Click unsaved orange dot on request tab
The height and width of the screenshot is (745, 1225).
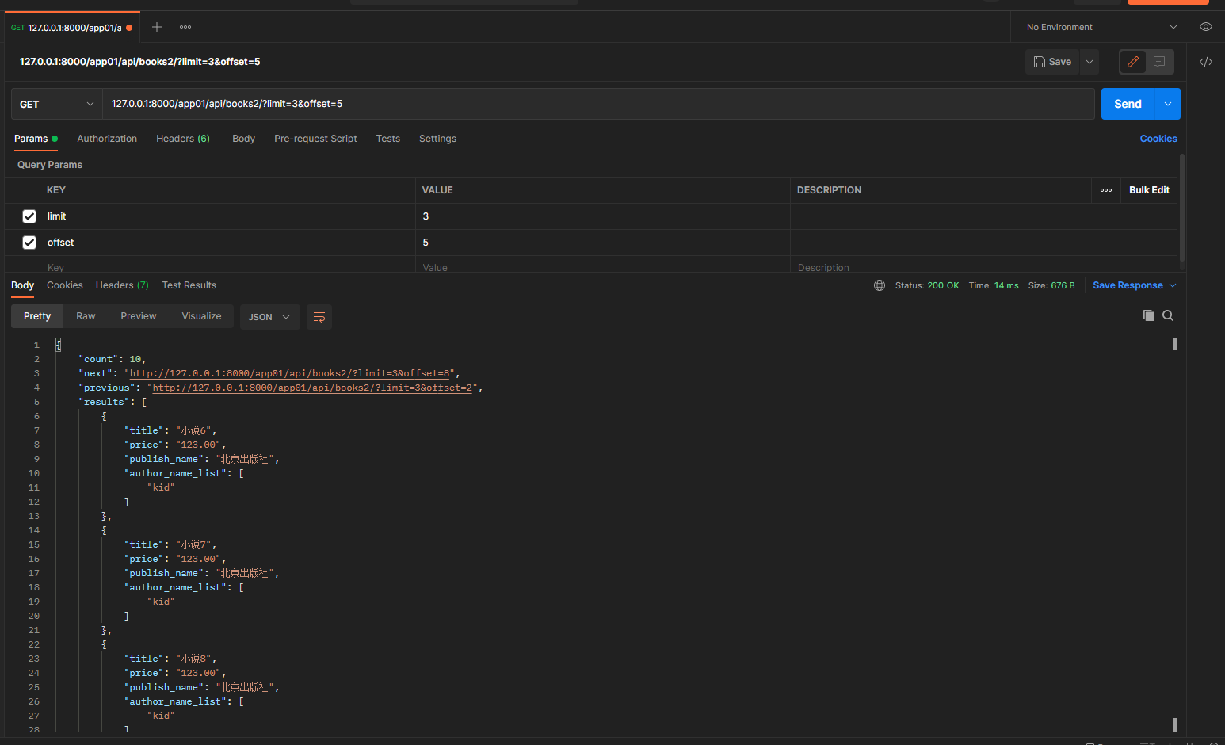click(129, 28)
